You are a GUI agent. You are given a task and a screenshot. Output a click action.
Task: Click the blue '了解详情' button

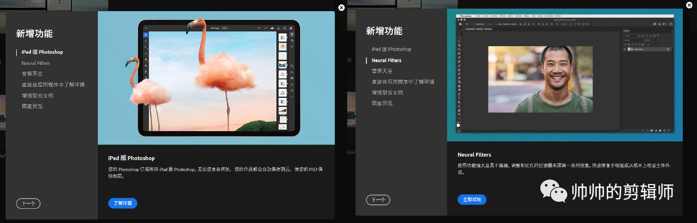click(123, 203)
